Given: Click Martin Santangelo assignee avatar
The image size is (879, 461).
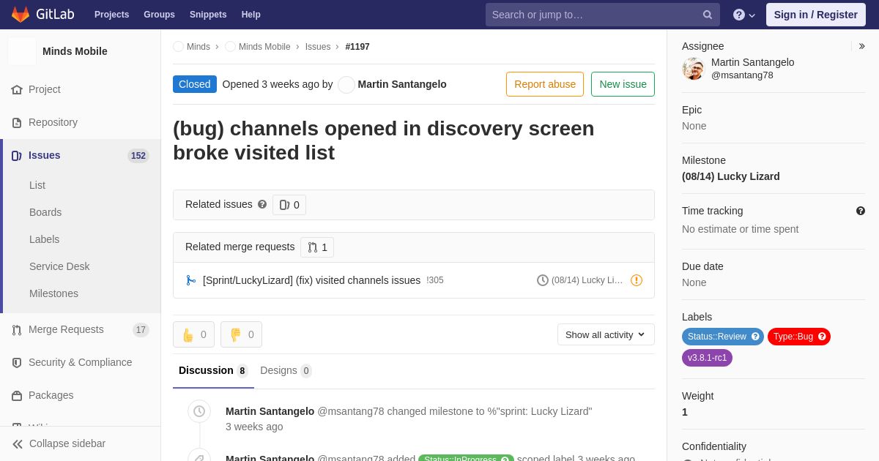Looking at the screenshot, I should tap(693, 69).
